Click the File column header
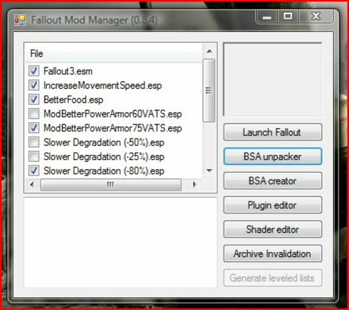Viewport: 349px width, 310px height. coord(114,53)
